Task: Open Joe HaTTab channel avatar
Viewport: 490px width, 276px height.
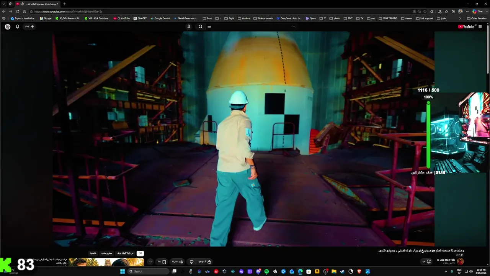Action: [460, 261]
